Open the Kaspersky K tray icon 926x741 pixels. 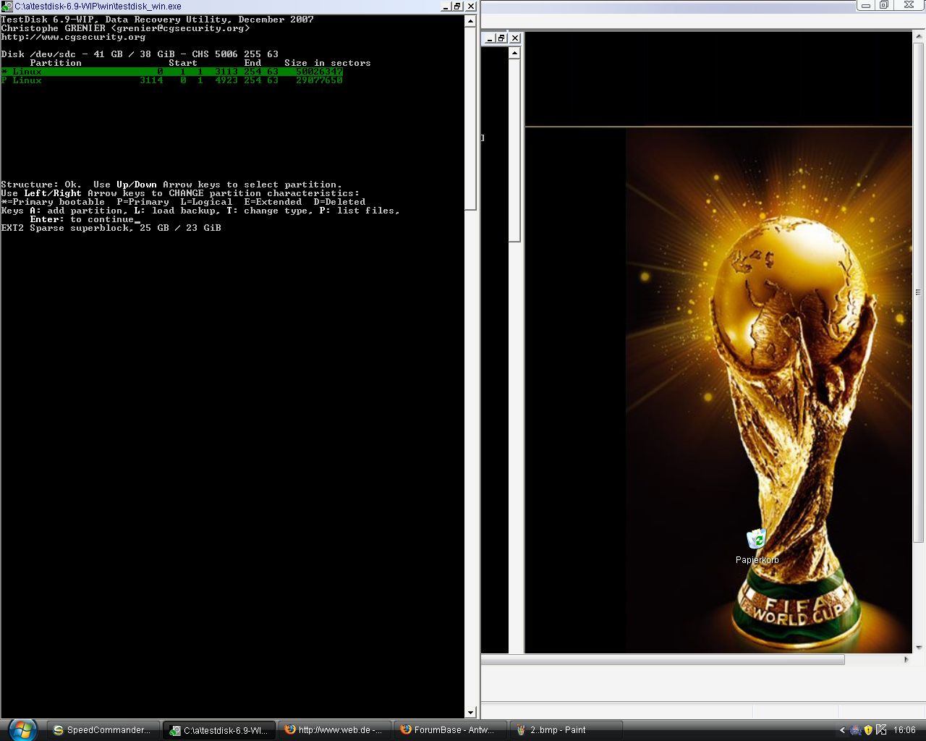881,730
